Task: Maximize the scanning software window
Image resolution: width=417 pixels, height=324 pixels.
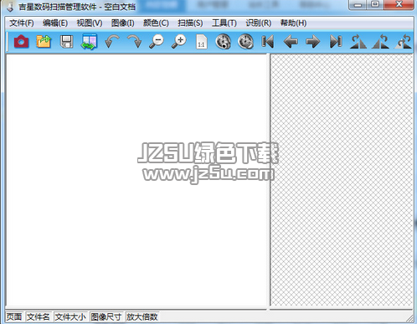Action: 375,5
